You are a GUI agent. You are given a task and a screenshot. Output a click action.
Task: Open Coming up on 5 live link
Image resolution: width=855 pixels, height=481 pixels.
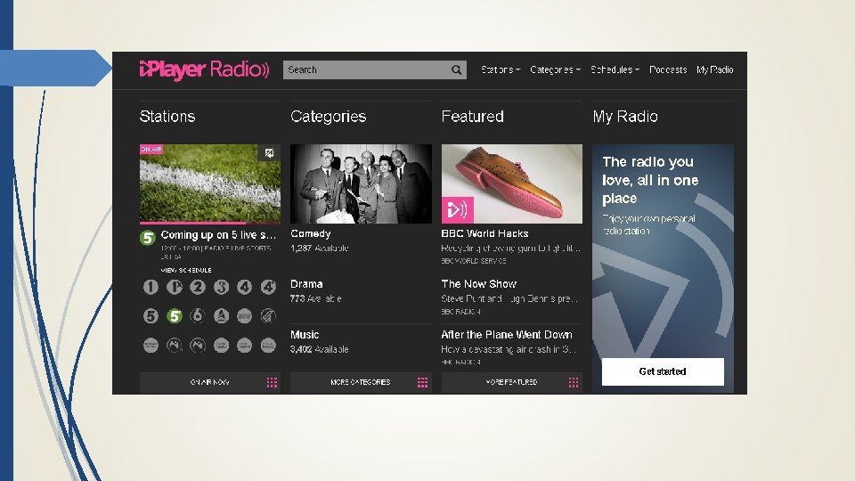pos(219,235)
